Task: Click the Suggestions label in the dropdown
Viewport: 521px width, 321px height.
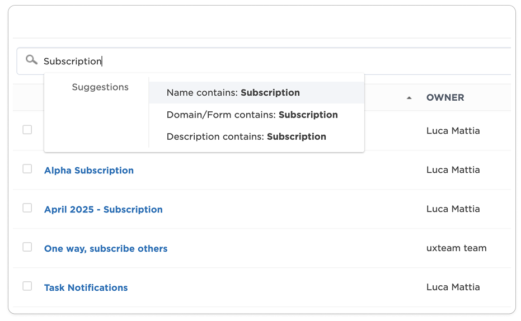Action: 100,87
